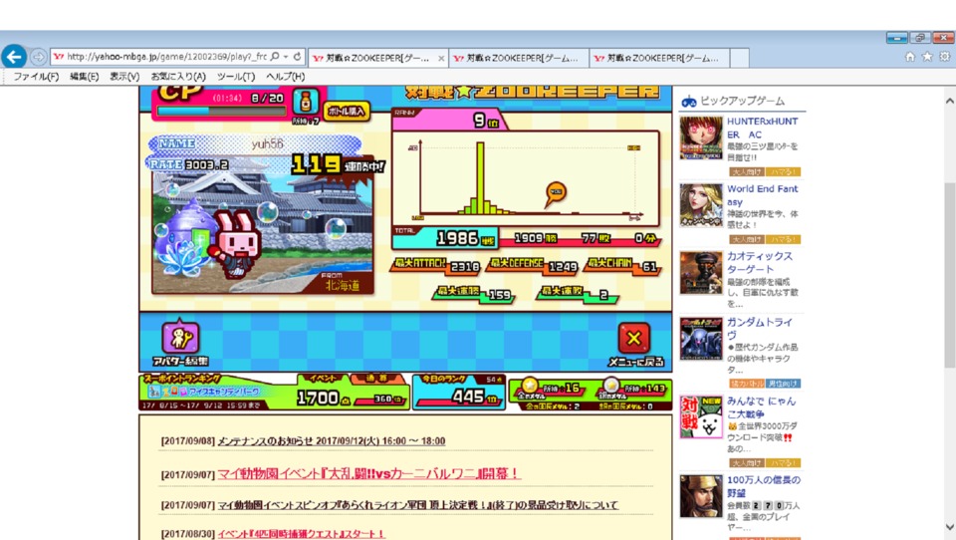Click the ピックアップゲーム gamepad icon
Image resolution: width=956 pixels, height=540 pixels.
point(689,102)
